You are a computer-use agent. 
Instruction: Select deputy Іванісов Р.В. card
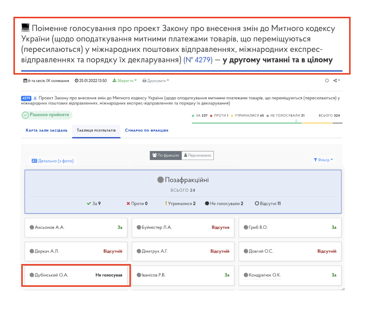[x=183, y=275]
